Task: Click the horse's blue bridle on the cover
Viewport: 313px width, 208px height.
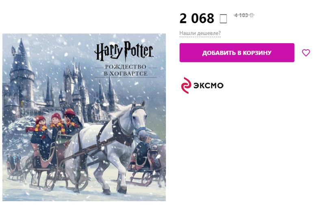Action: tap(138, 120)
